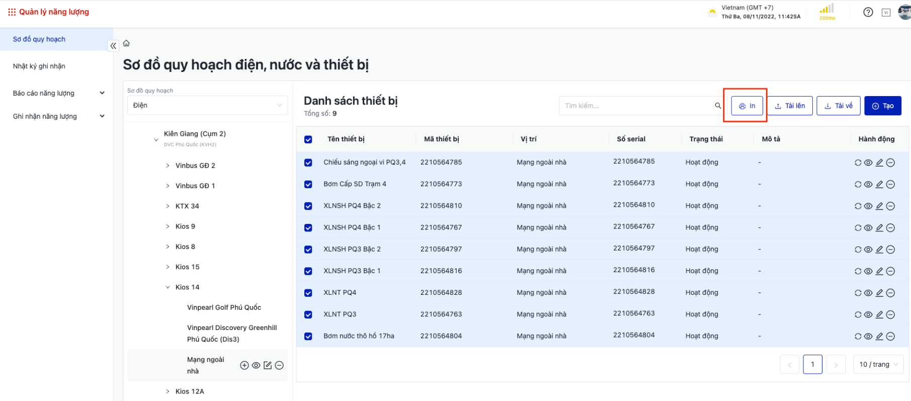Click the Tạo create button

[x=882, y=106]
